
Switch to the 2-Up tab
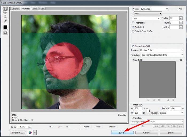coord(35,9)
